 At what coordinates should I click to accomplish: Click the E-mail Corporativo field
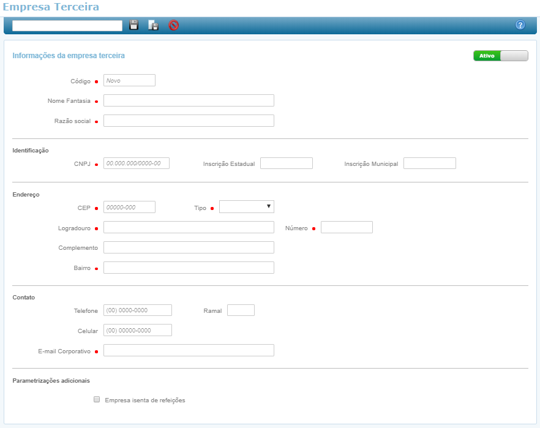189,350
